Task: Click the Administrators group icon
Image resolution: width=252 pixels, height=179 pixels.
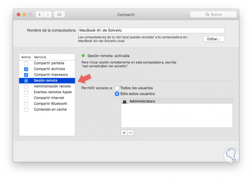Action: coord(125,101)
